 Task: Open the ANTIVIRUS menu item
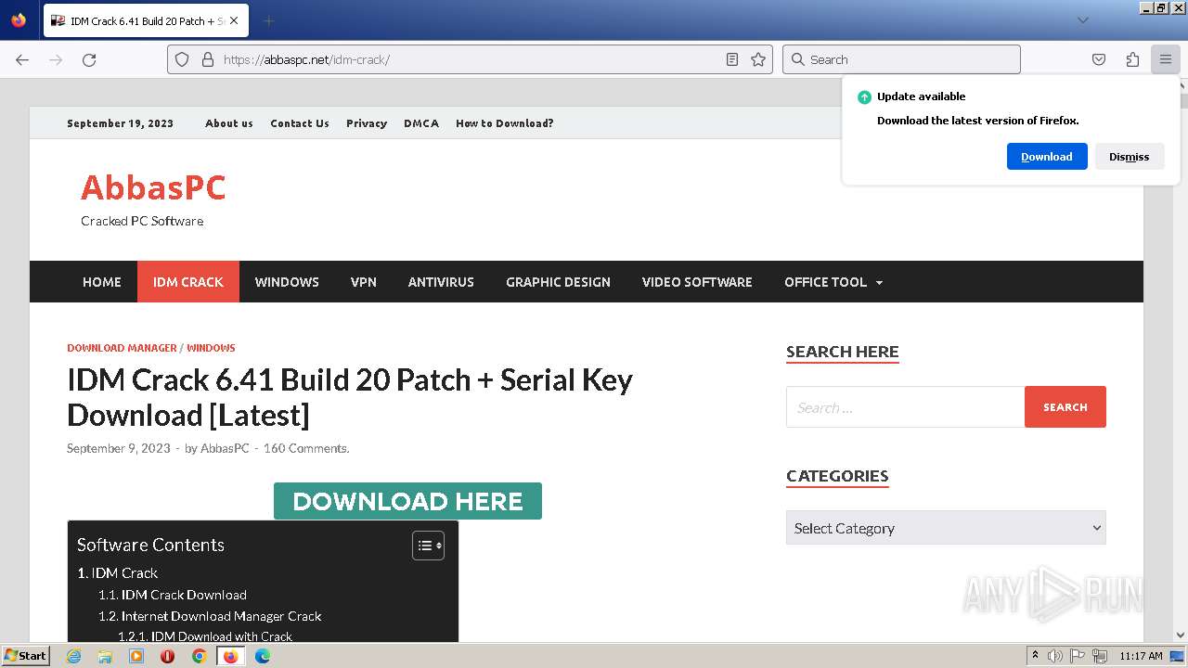click(441, 282)
